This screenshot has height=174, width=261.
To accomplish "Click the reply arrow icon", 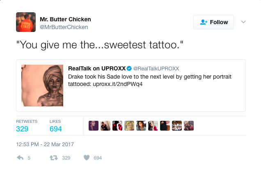I will (x=20, y=158).
